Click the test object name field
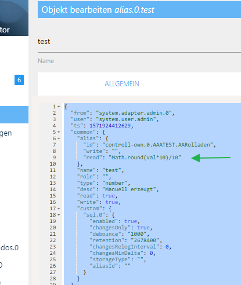The height and width of the screenshot is (285, 241). coord(139,42)
